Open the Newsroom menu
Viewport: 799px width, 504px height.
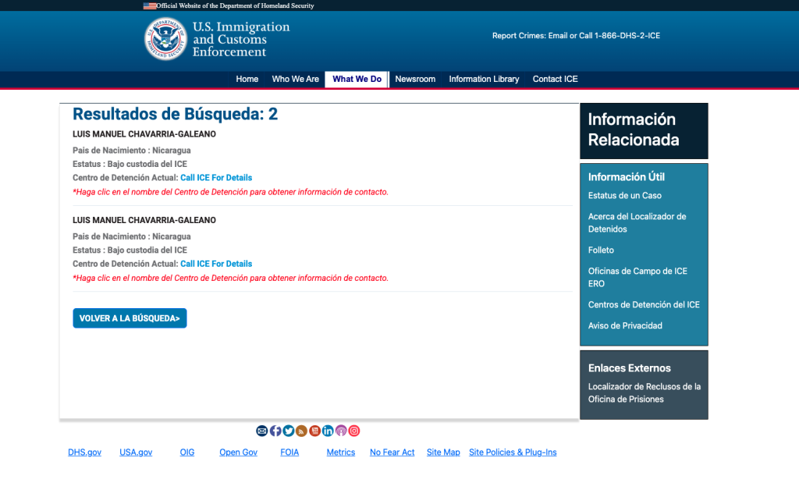click(415, 79)
